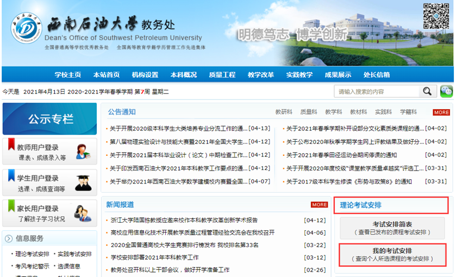Open the WeChat icon beside search
The image size is (456, 277).
(x=446, y=91)
